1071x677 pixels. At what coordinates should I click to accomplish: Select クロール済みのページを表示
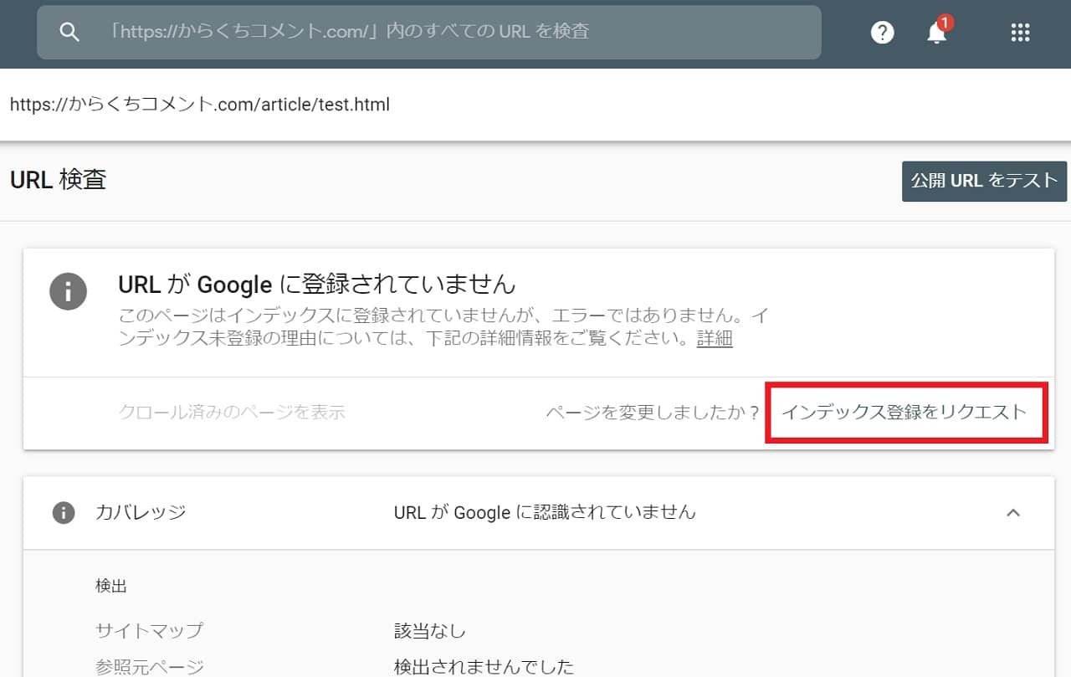click(x=232, y=412)
